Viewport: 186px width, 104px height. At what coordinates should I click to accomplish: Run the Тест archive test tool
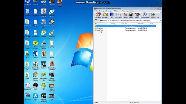pos(112,15)
